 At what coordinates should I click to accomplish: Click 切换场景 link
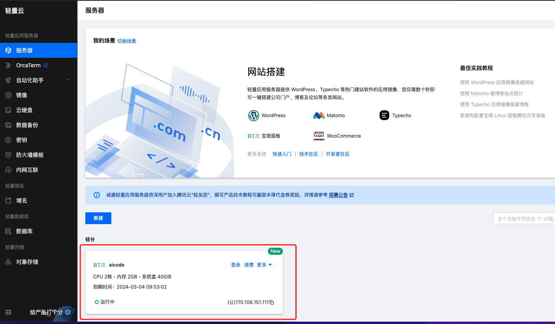[127, 41]
